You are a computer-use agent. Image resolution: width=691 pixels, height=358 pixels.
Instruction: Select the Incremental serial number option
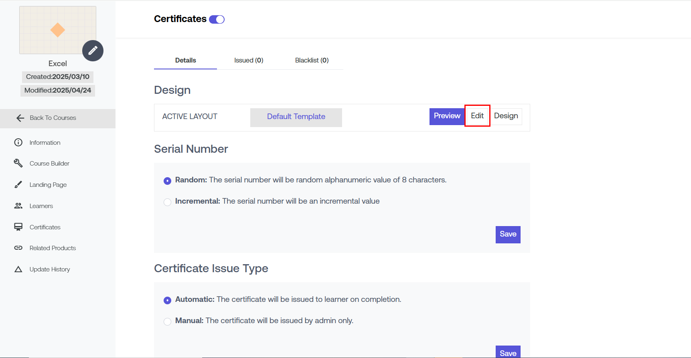(x=168, y=202)
